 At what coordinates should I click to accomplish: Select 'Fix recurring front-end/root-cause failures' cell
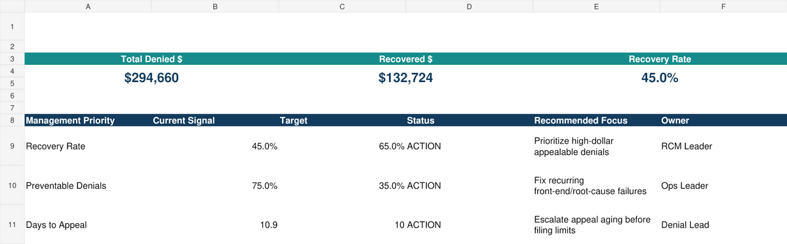pos(596,186)
